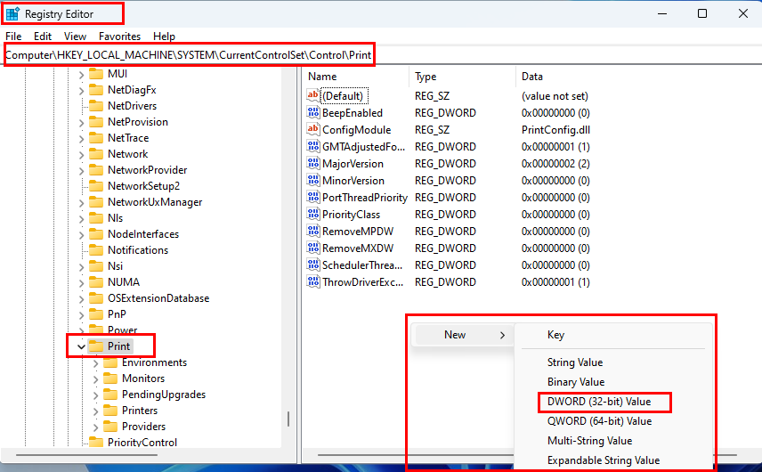This screenshot has width=762, height=472.
Task: Click the SchedulerThrea... DWORD value icon
Action: 313,264
